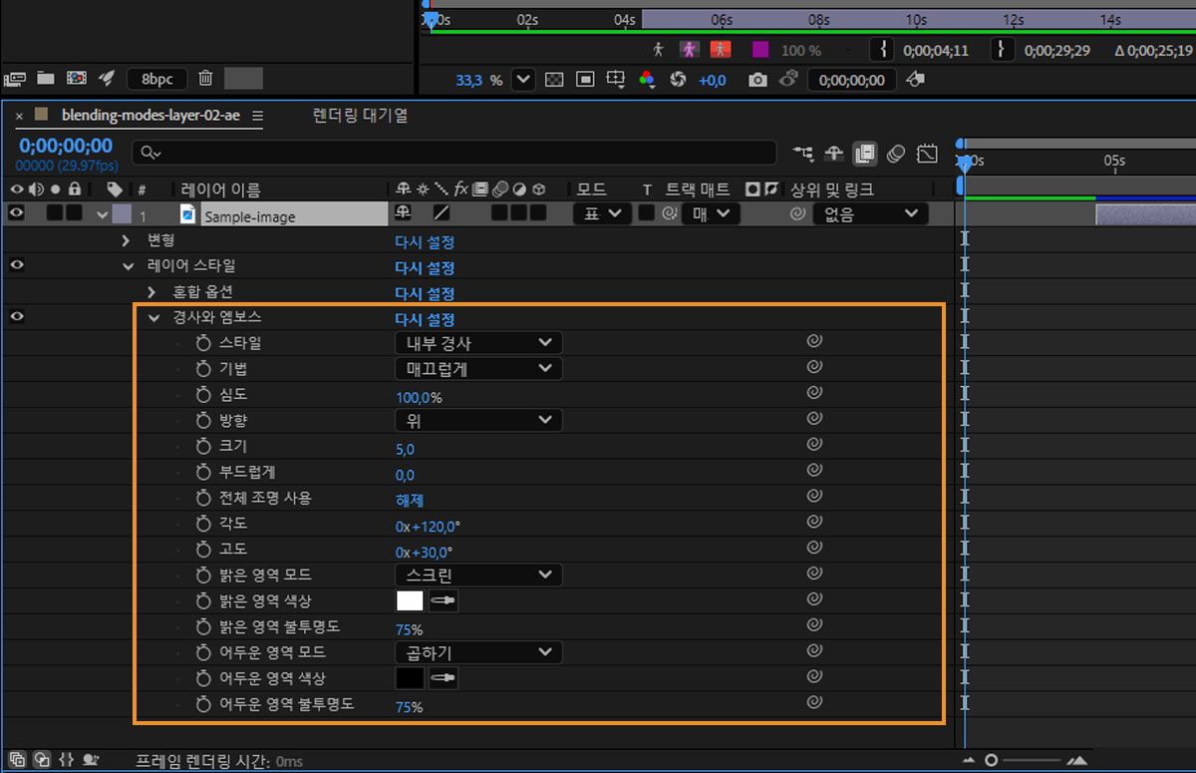The height and width of the screenshot is (773, 1196).
Task: Create a new composition icon
Action: [76, 78]
